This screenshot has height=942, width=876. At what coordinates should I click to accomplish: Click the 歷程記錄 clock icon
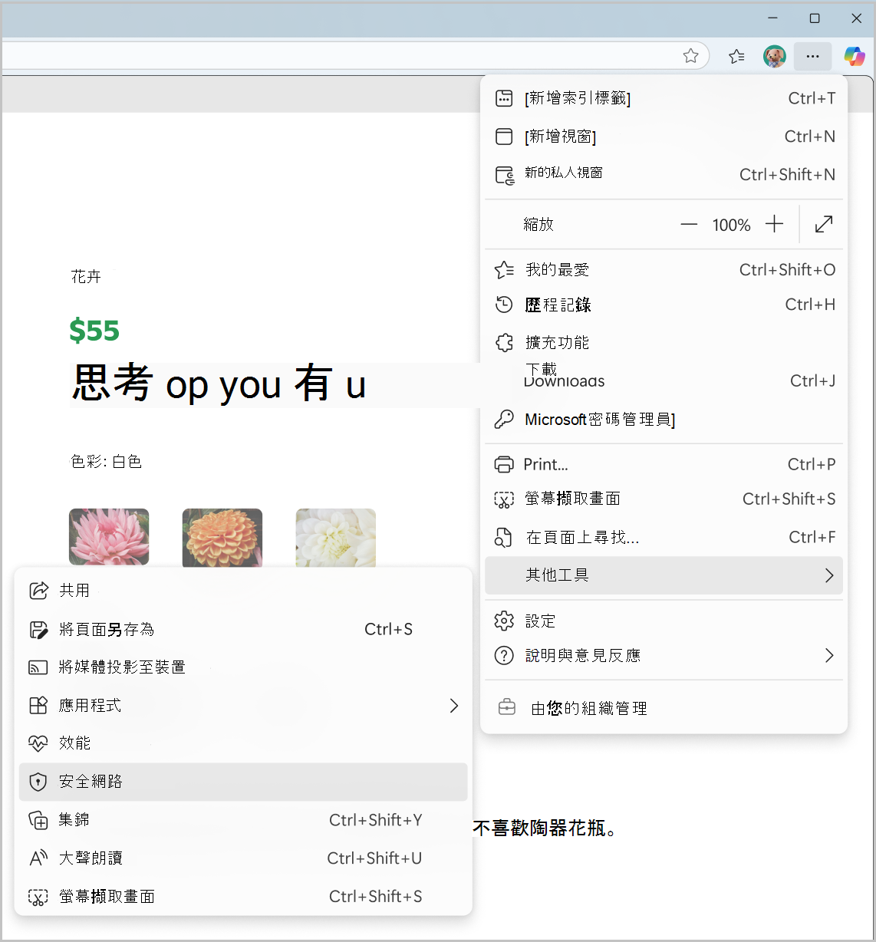pos(504,305)
